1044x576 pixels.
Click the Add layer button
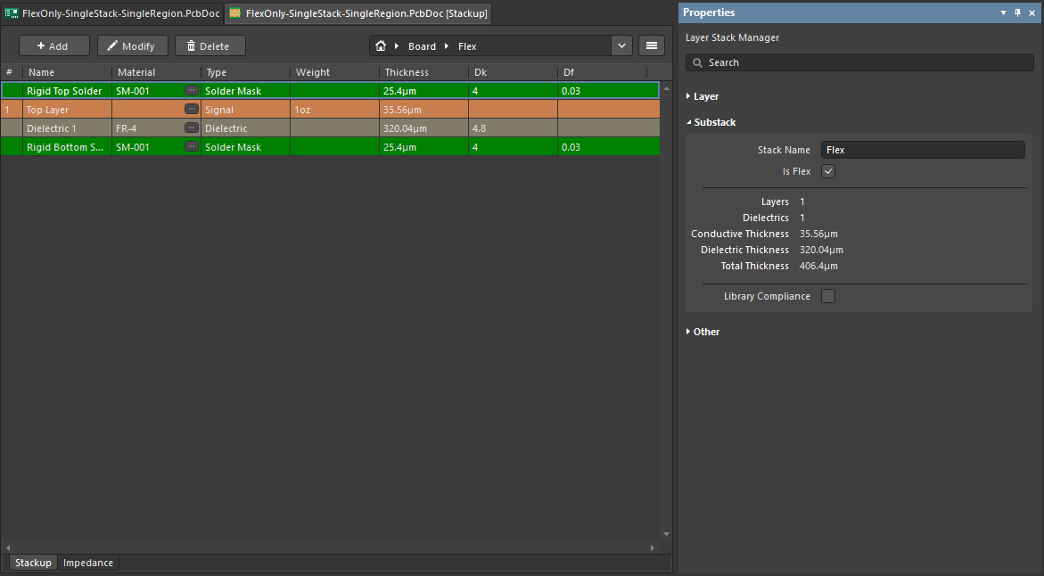[53, 46]
